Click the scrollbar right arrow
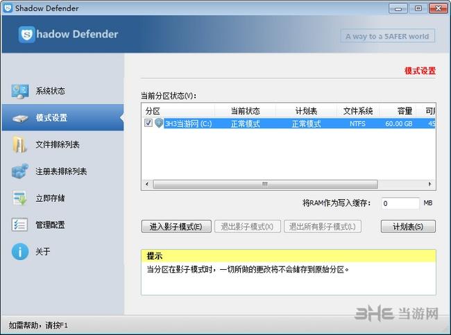 click(x=429, y=184)
